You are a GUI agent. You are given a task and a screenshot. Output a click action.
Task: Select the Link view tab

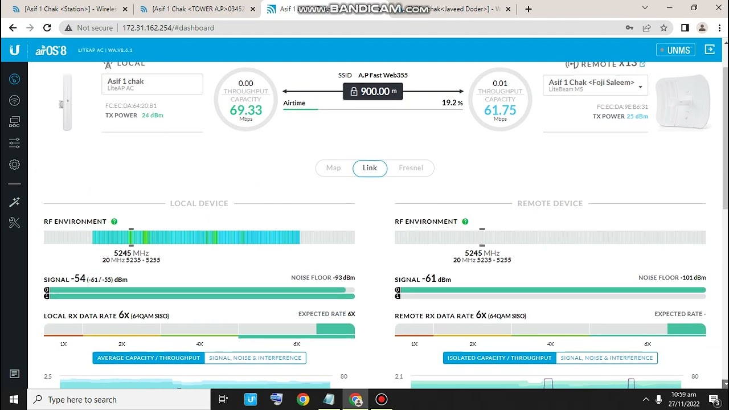pos(370,168)
